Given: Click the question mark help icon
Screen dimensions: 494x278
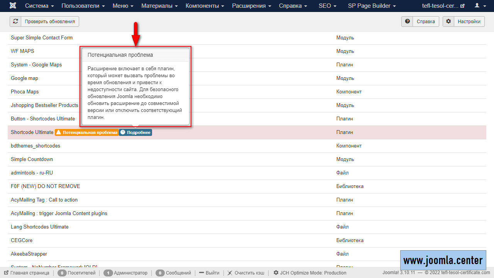Looking at the screenshot, I should click(407, 22).
